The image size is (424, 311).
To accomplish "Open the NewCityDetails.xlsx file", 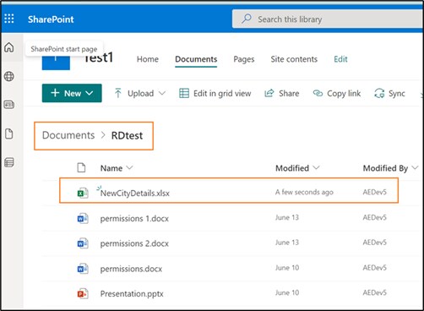I will 135,194.
